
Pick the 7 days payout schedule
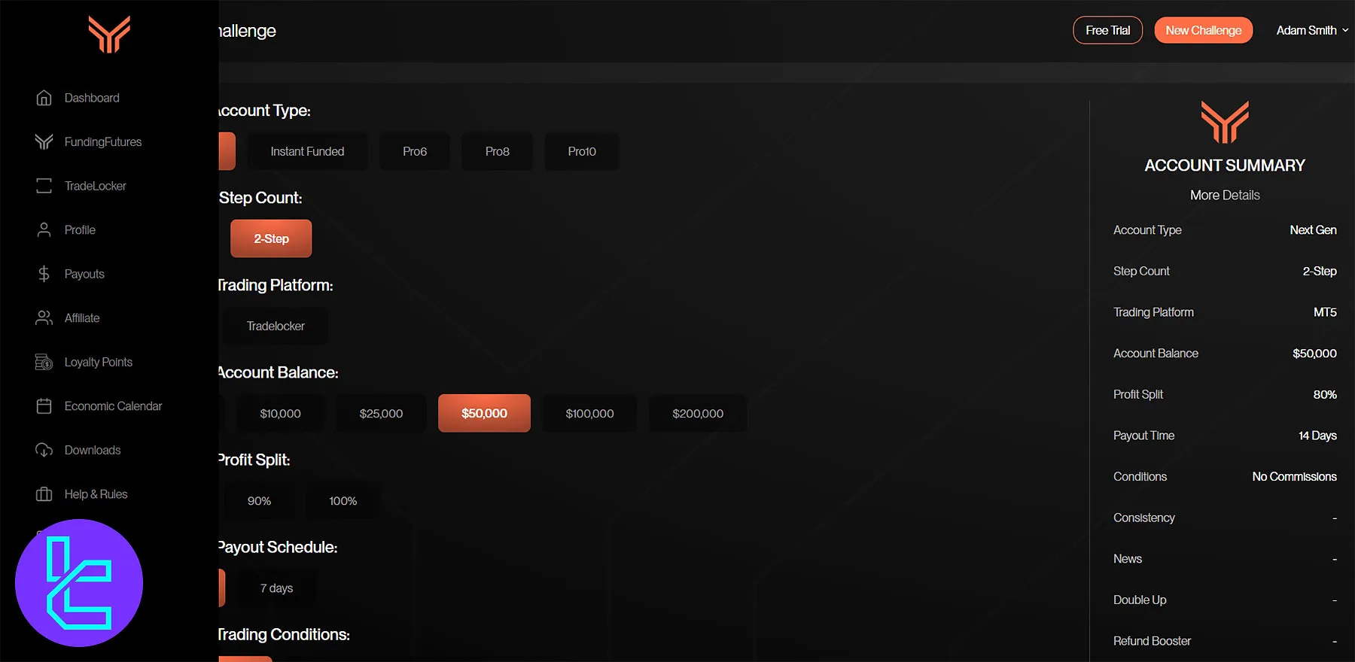click(276, 588)
